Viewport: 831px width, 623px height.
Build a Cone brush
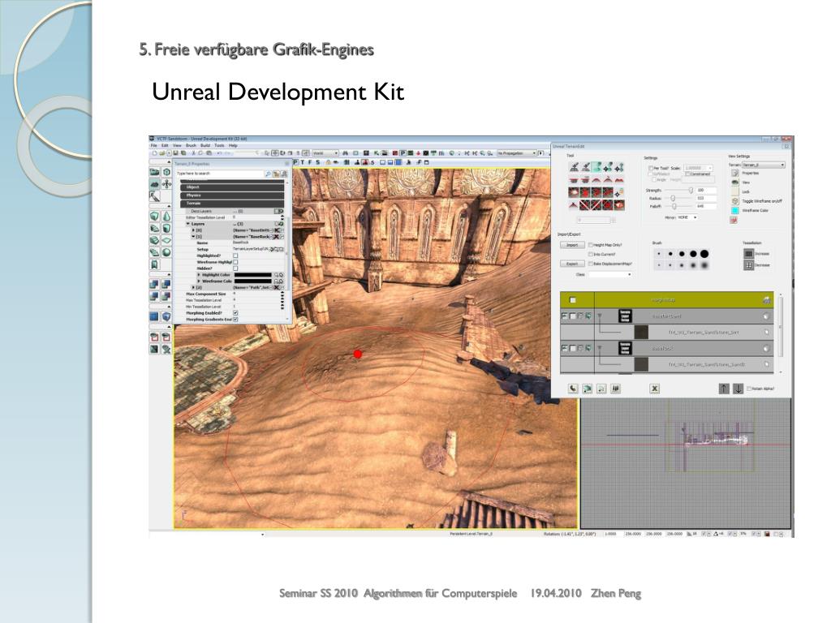(x=166, y=216)
